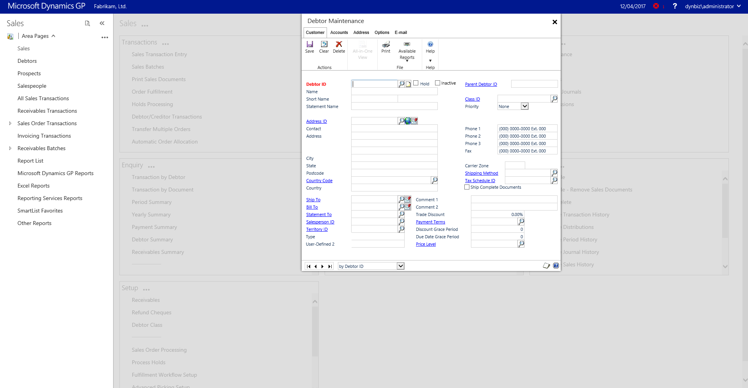Click the Clear icon in the ribbon
This screenshot has width=748, height=388.
click(x=324, y=44)
